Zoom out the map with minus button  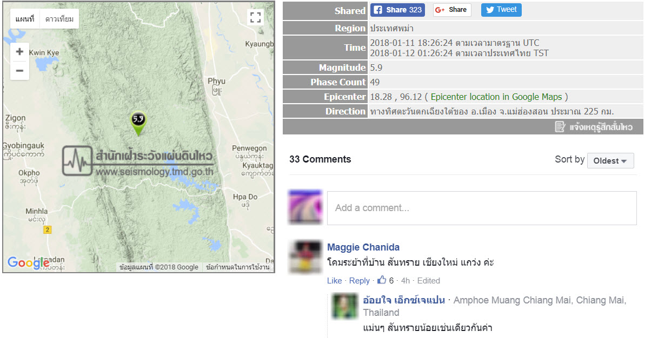point(19,70)
